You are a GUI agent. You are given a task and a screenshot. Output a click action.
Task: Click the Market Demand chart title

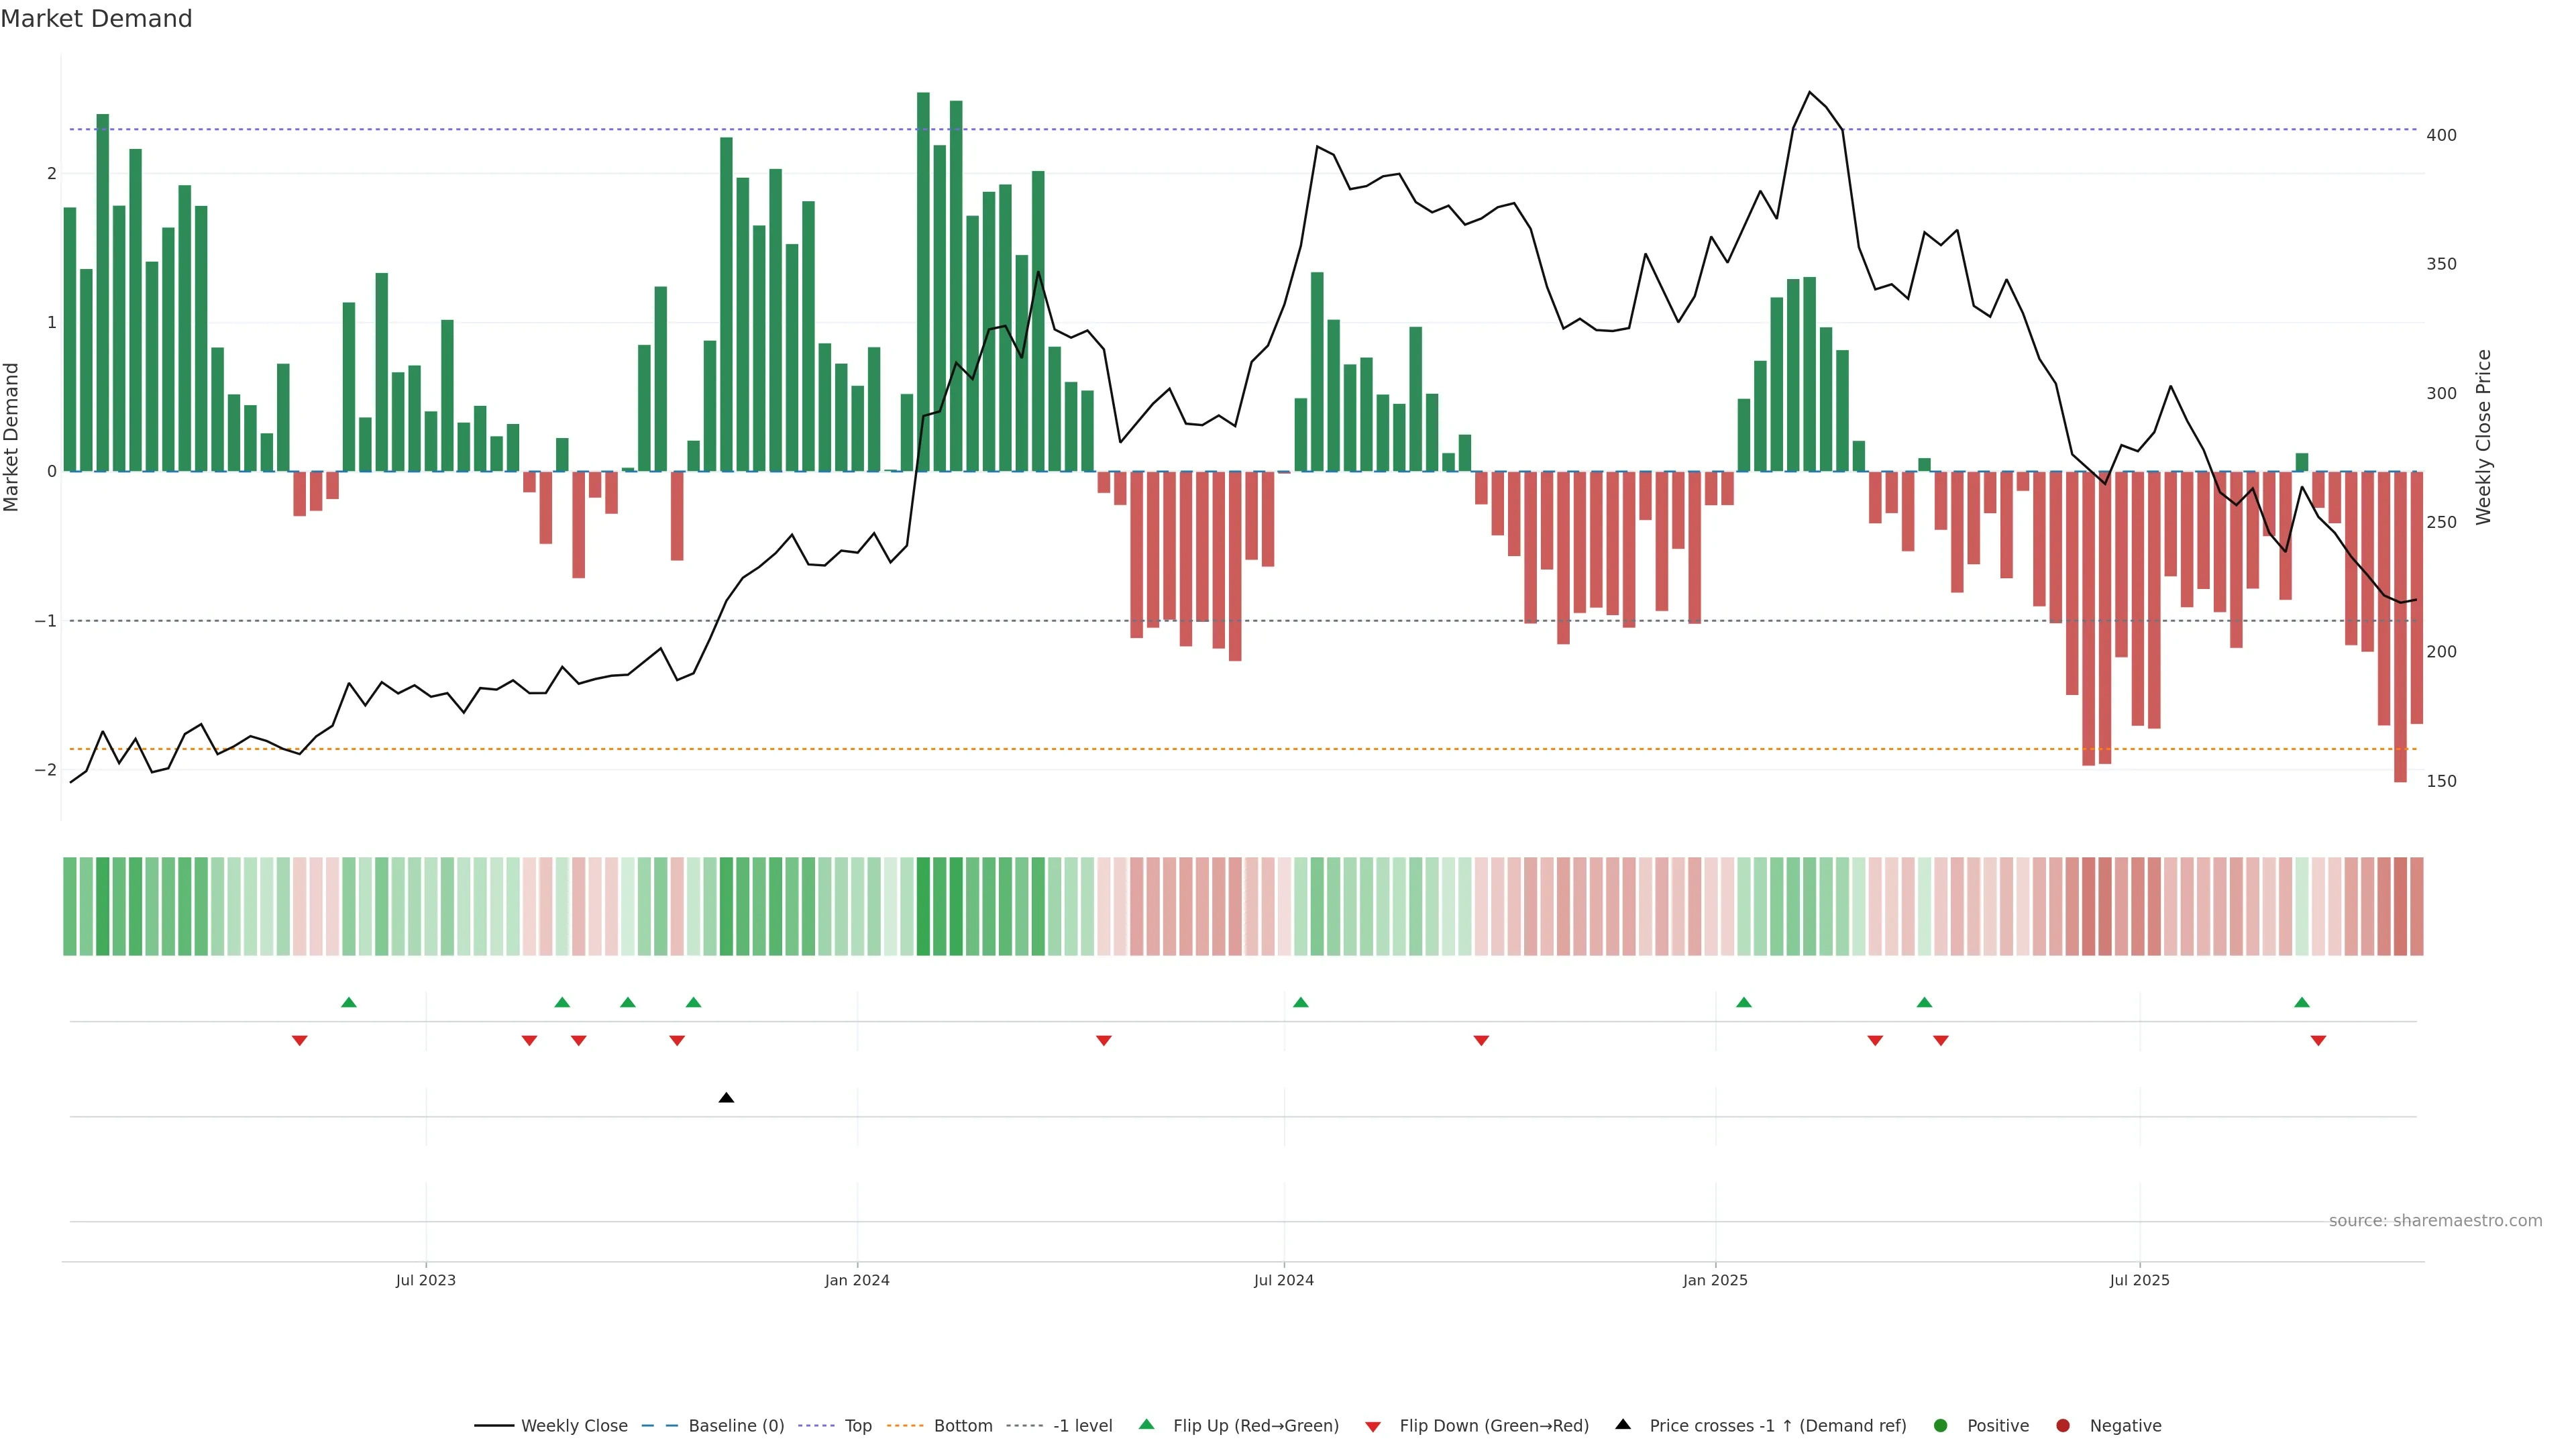pyautogui.click(x=96, y=19)
